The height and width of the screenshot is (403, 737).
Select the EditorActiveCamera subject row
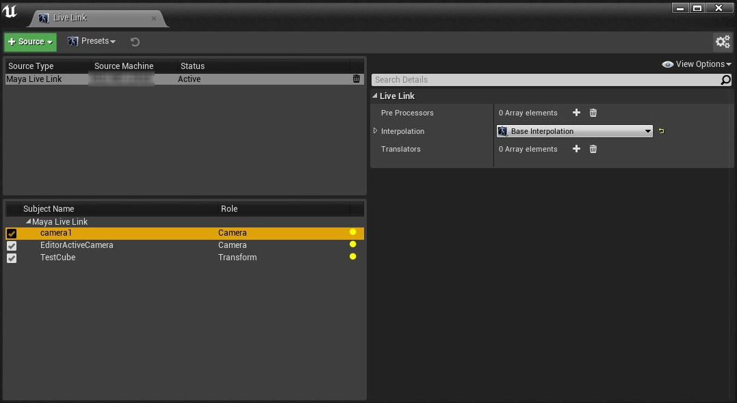(184, 245)
